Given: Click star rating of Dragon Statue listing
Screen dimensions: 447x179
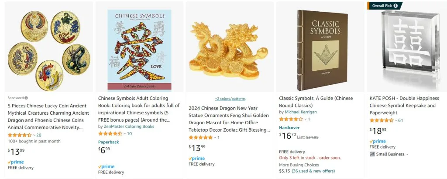Looking at the screenshot, I should point(200,138).
